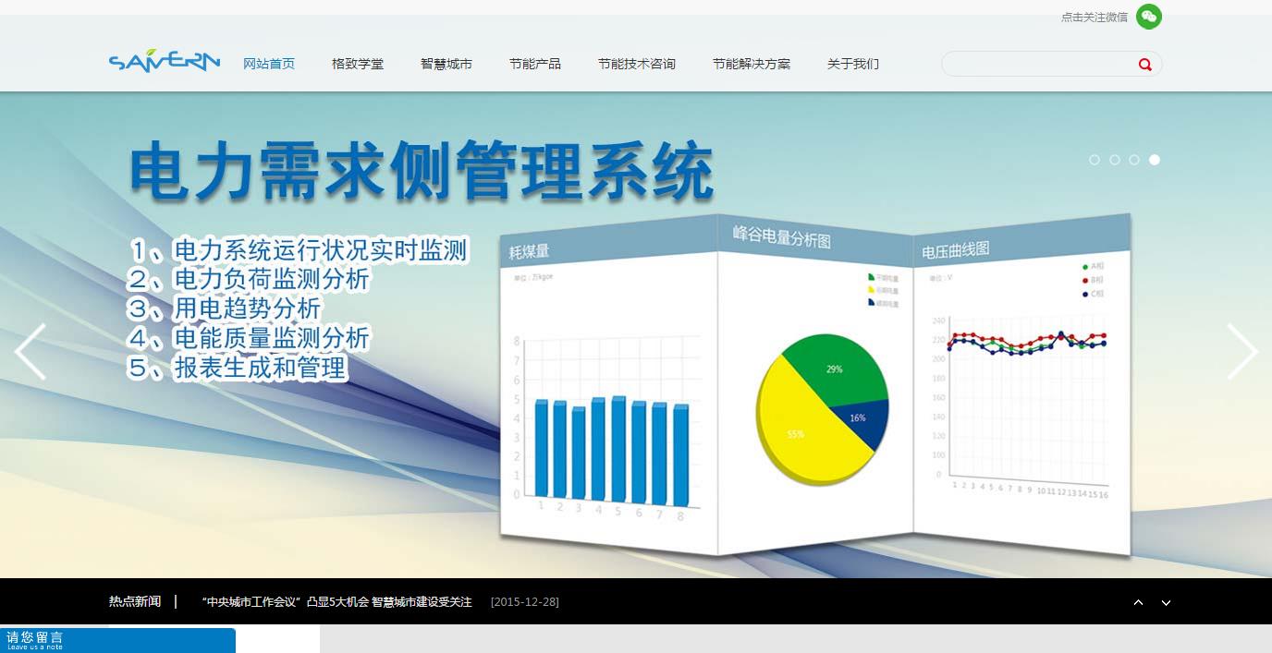Open the 节能产品 menu item
The image size is (1272, 653).
pyautogui.click(x=535, y=64)
